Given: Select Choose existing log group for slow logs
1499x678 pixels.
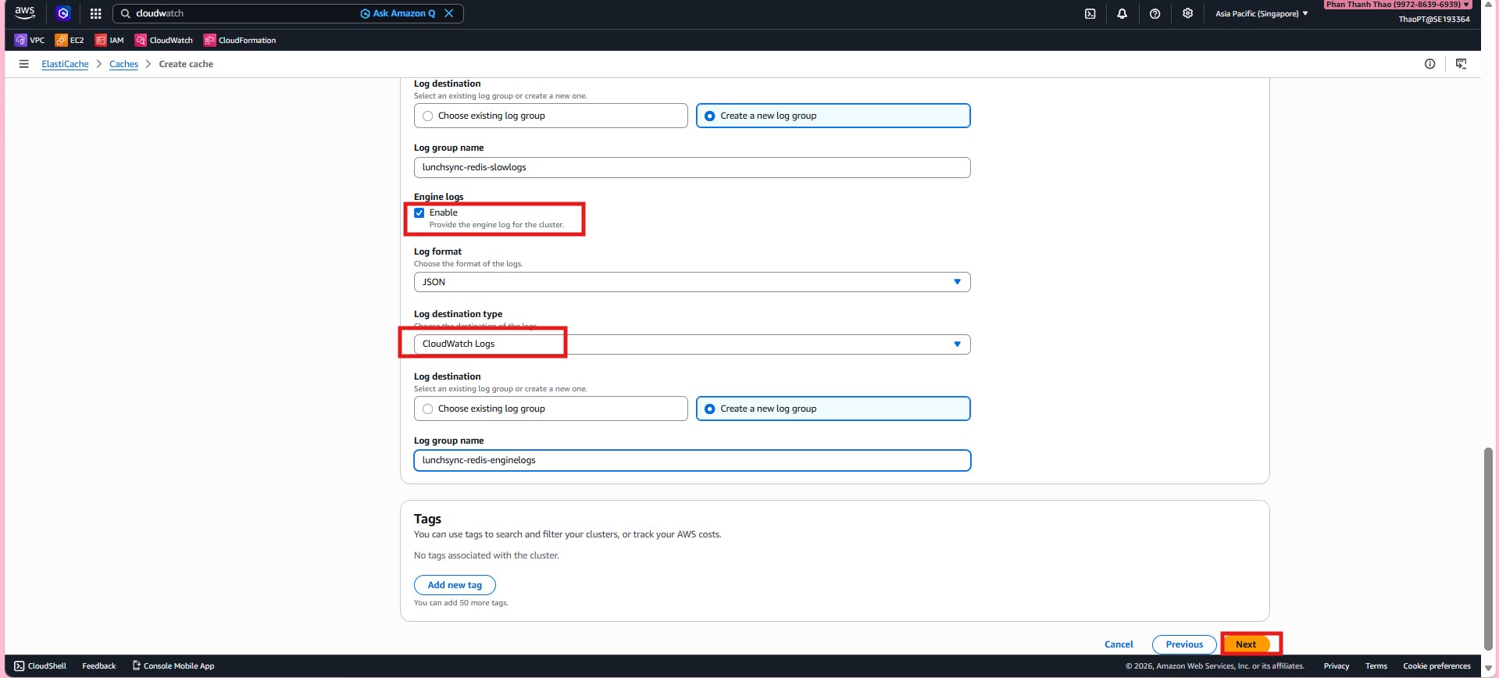Looking at the screenshot, I should click(551, 116).
